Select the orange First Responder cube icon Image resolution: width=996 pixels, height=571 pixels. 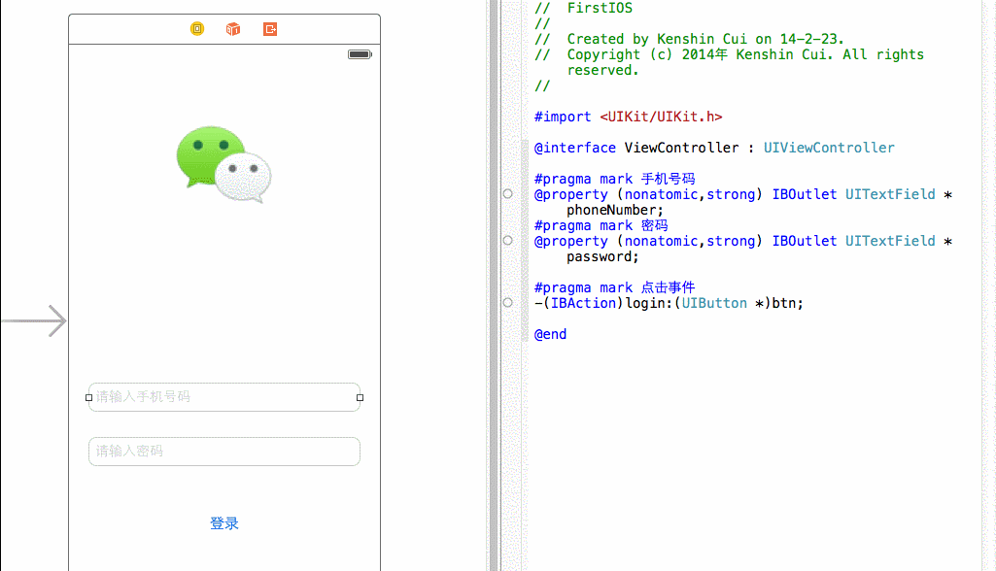coord(232,28)
